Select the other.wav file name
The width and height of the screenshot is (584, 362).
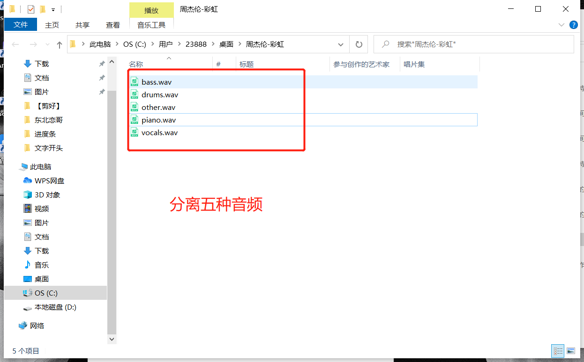[x=158, y=107]
